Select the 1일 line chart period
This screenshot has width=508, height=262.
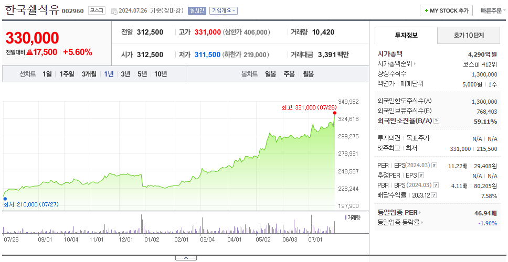tap(47, 74)
